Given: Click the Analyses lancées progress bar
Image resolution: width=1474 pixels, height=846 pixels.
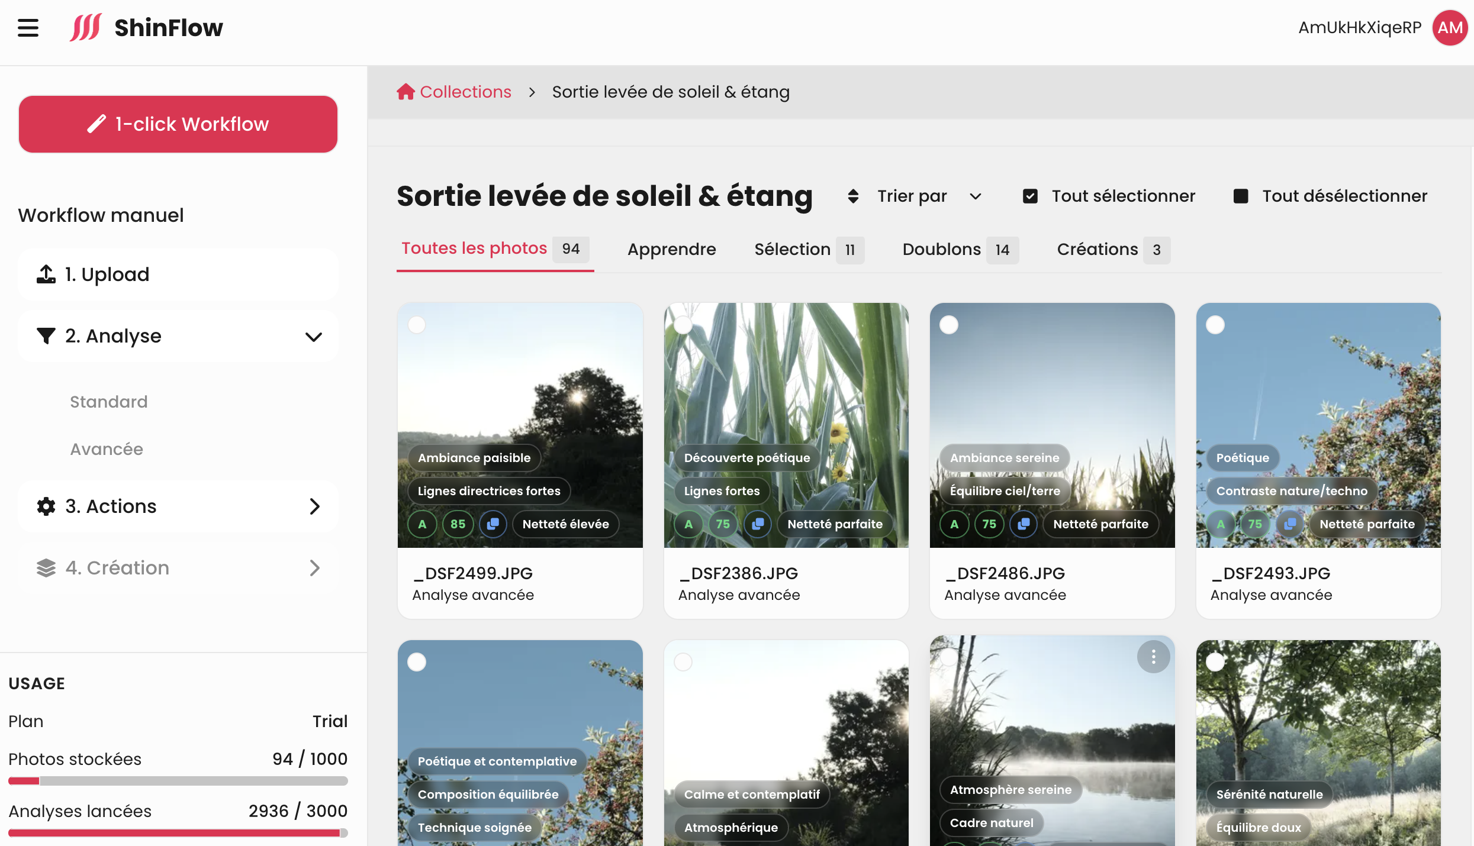Looking at the screenshot, I should tap(178, 833).
